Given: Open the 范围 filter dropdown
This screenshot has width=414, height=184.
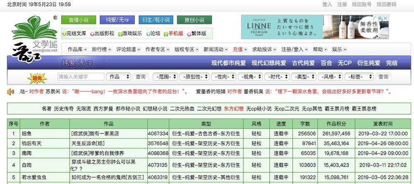Looking at the screenshot, I should pos(165,77).
